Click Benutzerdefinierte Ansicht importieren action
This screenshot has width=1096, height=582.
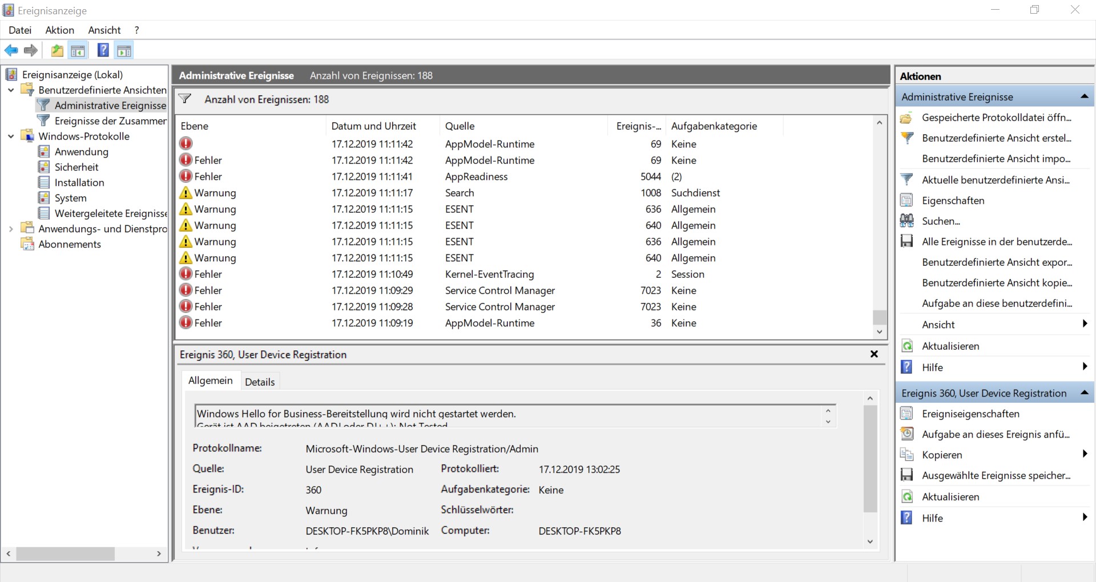pos(996,159)
